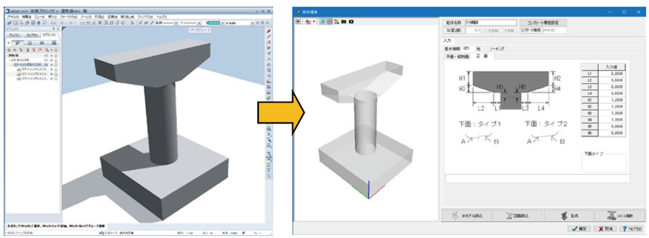Click the fit-view icon in the viewer toolbar

(x=298, y=21)
